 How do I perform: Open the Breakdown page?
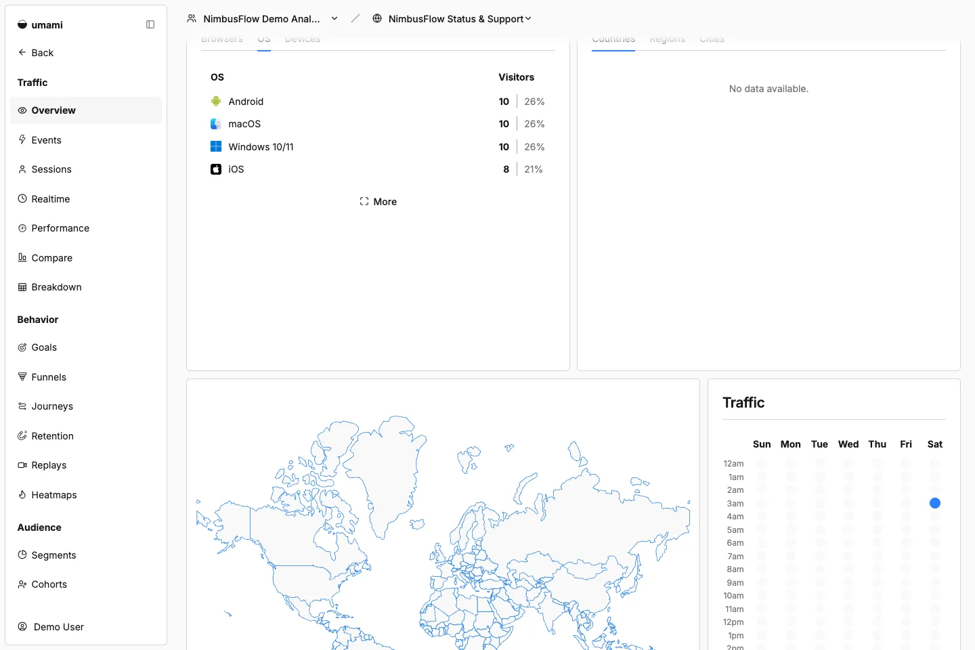86,287
